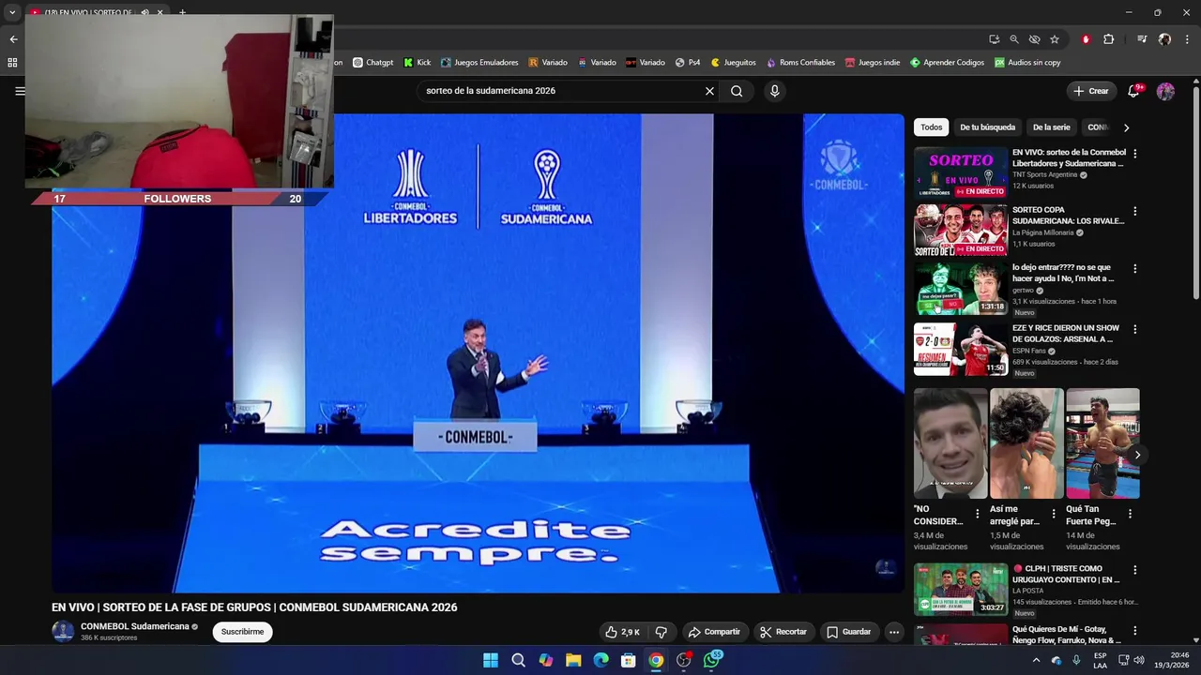Open the Ps4 bookmark
The width and height of the screenshot is (1201, 675).
pos(688,63)
